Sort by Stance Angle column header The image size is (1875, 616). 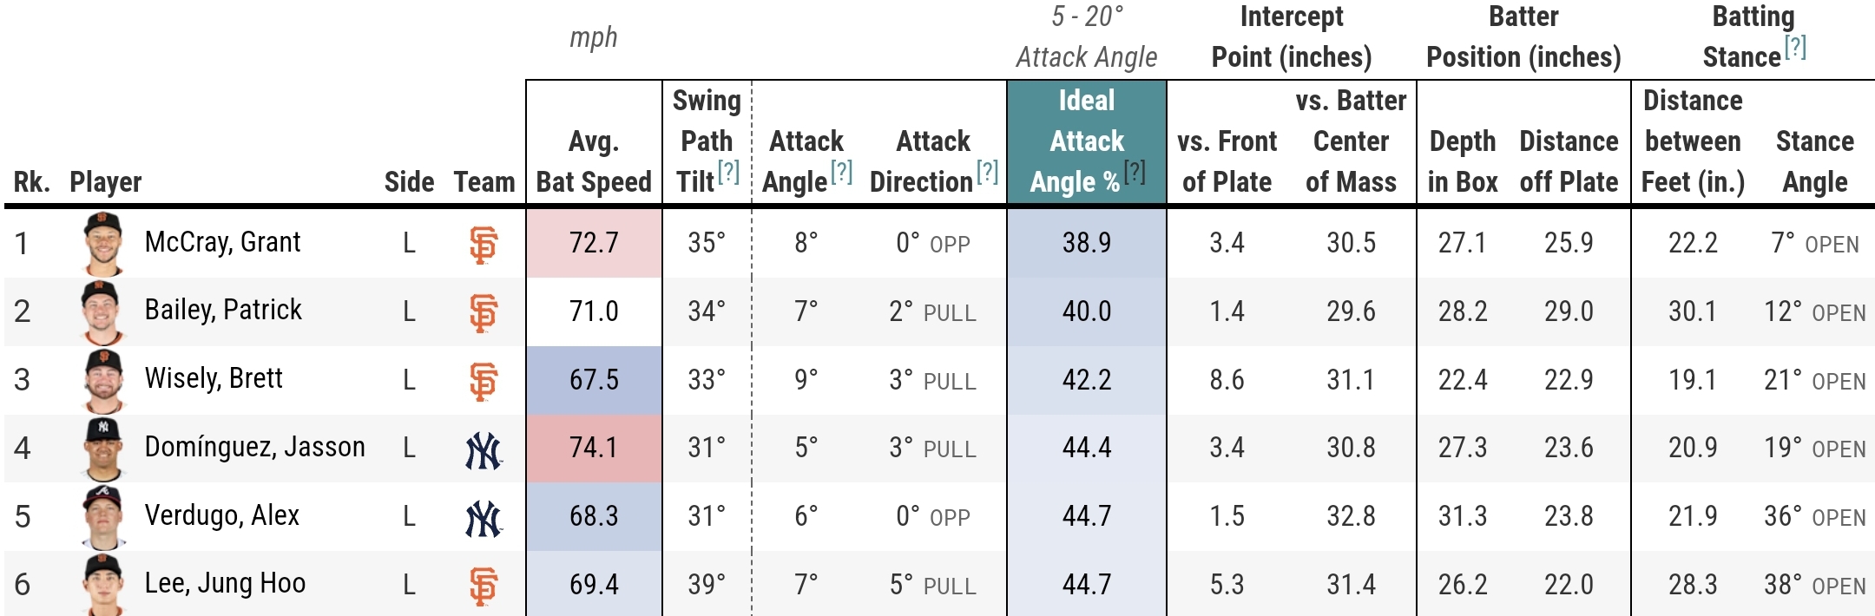coord(1814,161)
